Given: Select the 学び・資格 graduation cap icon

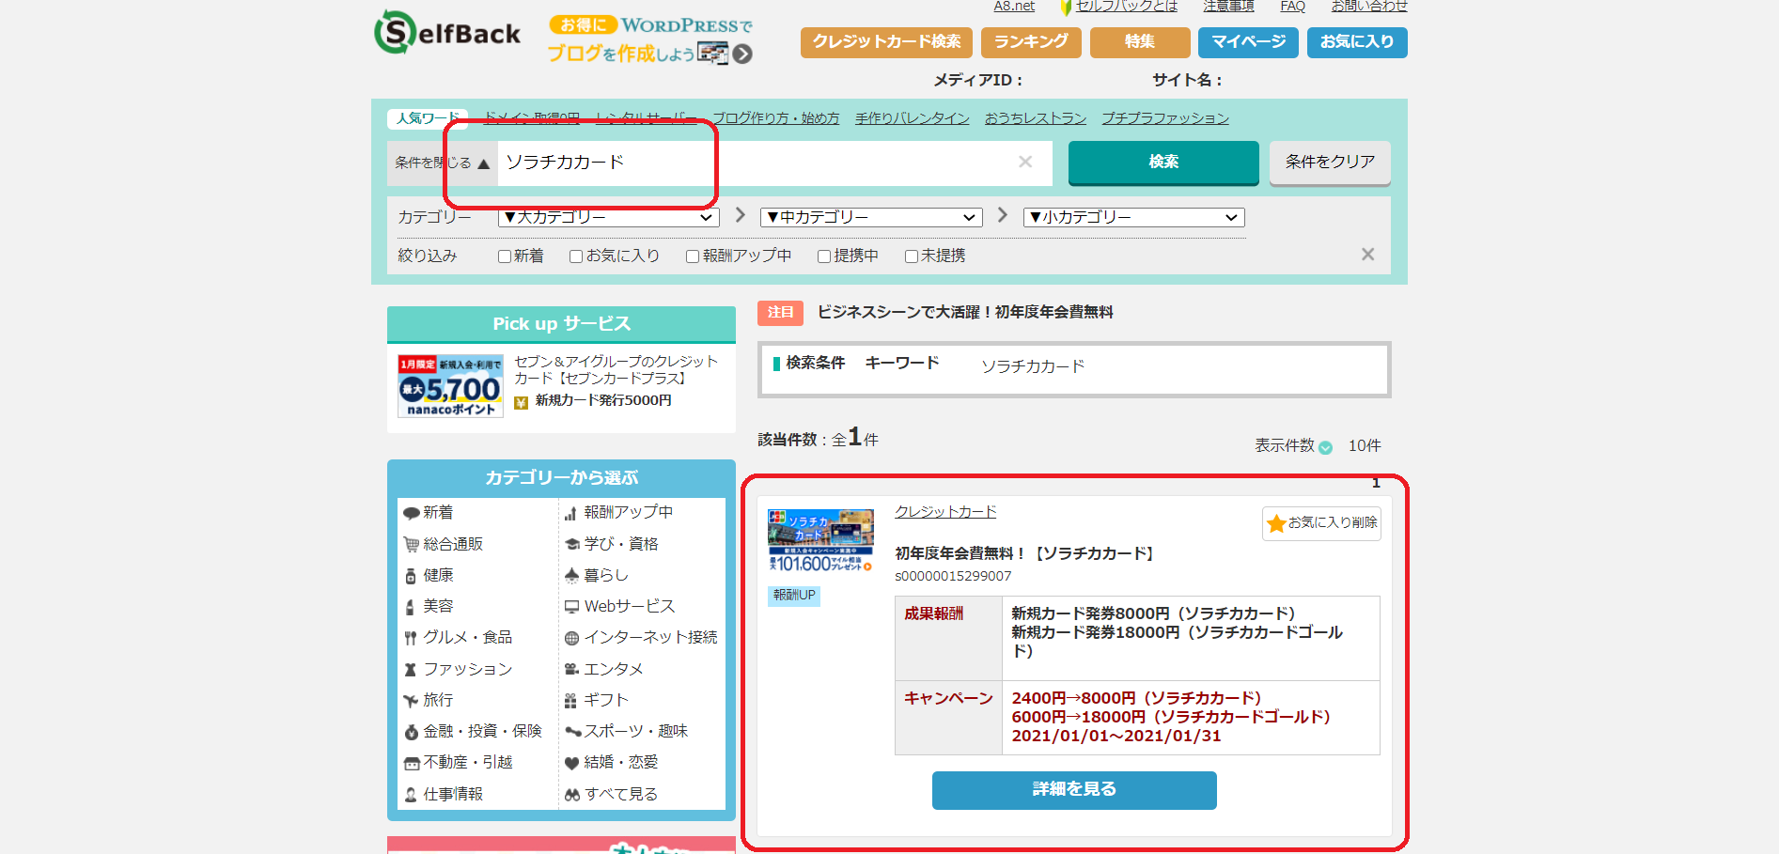Looking at the screenshot, I should (571, 544).
